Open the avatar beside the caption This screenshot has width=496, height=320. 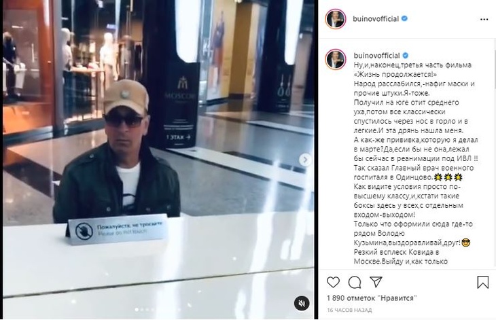point(335,59)
